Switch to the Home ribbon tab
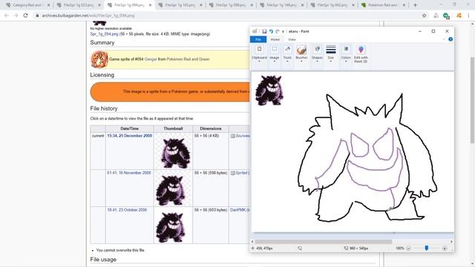Screen dimensions: 475x267 (x=275, y=39)
